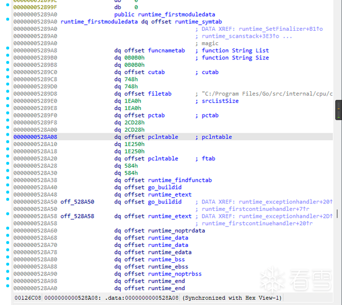The height and width of the screenshot is (305, 342).
Task: Select the off_528A58 label
Action: 77,216
